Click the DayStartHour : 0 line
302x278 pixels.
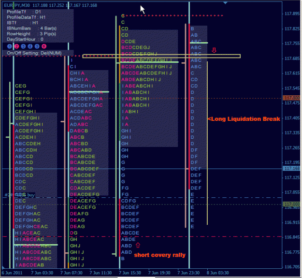point(25,39)
